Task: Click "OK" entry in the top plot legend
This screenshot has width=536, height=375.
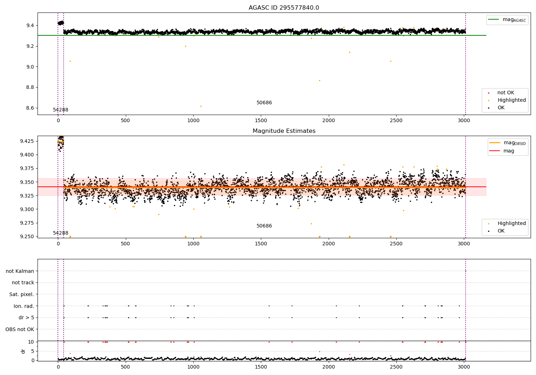Action: [x=501, y=108]
